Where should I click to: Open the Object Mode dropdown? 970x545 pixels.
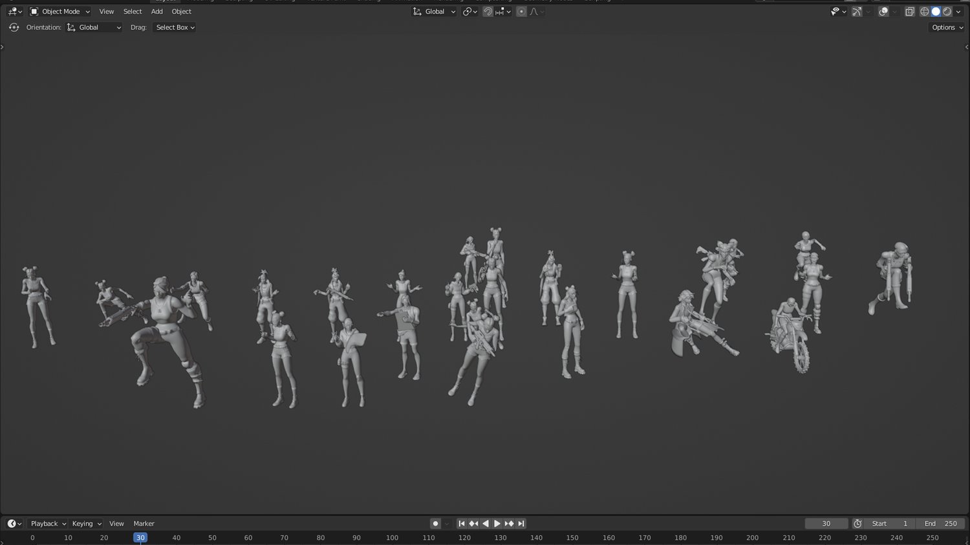tap(60, 12)
